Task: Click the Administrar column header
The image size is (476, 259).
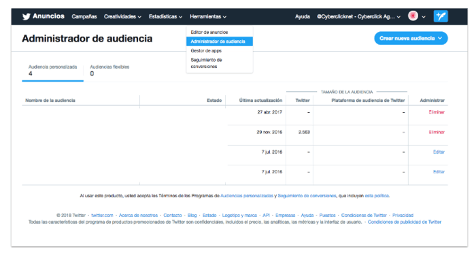Action: [x=432, y=101]
